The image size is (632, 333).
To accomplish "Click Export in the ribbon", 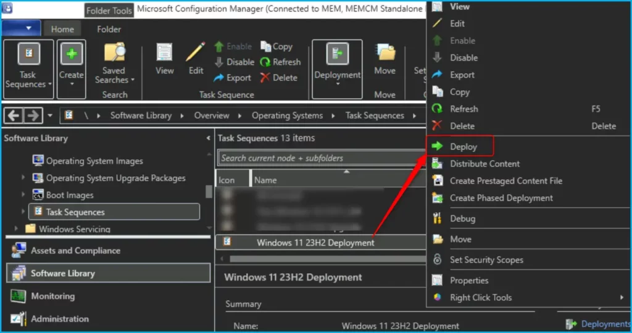I will [233, 78].
